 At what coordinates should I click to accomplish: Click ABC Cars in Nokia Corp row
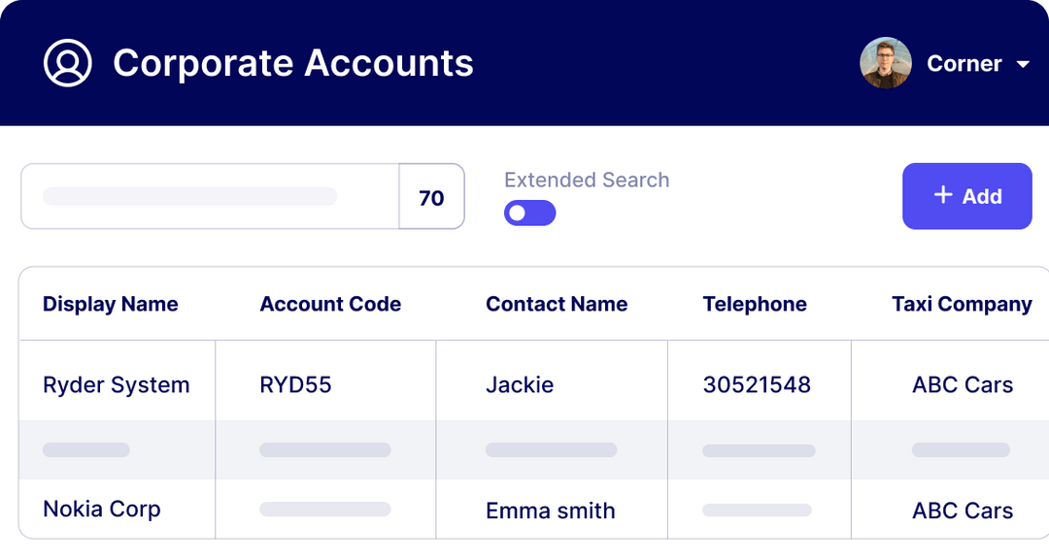(x=963, y=511)
